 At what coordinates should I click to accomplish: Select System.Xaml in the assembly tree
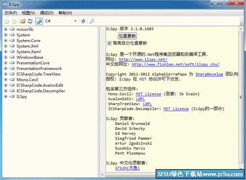(x=29, y=52)
